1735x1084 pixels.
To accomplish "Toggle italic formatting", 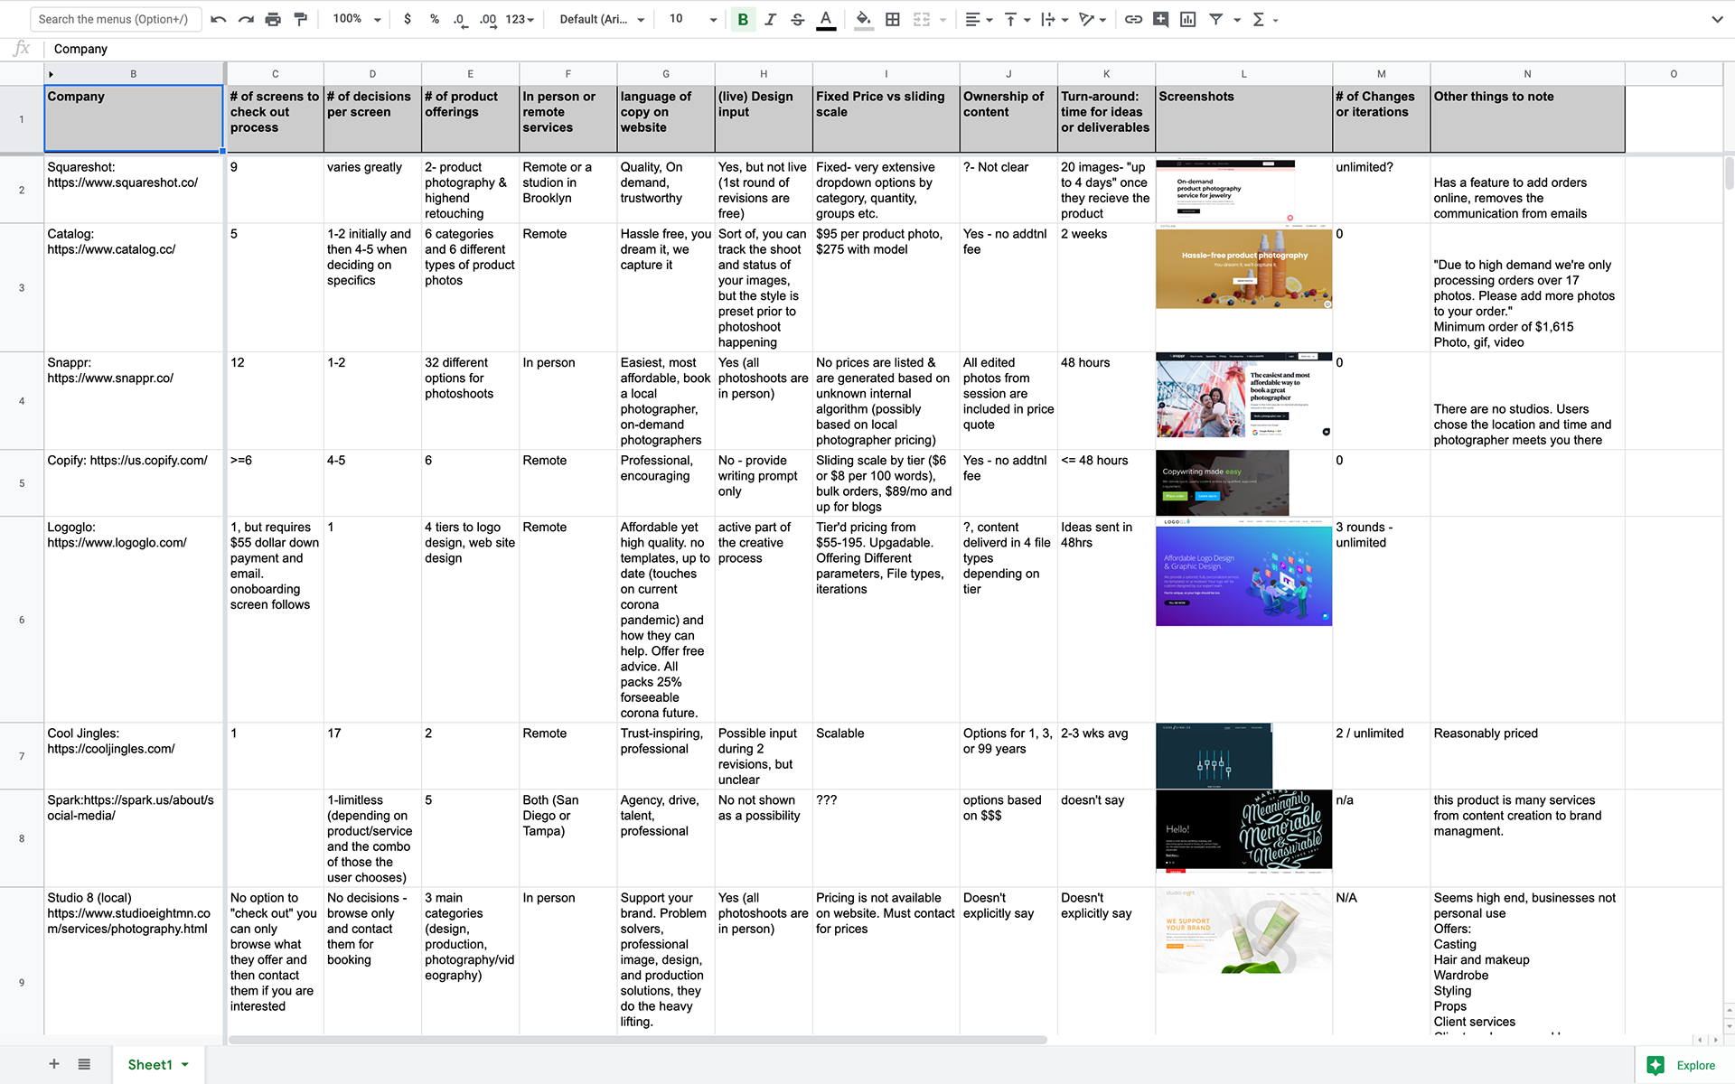I will [x=770, y=19].
